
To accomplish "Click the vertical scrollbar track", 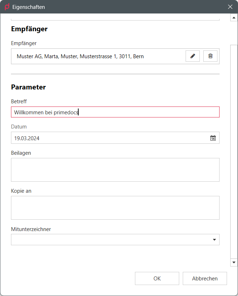I will (234, 152).
